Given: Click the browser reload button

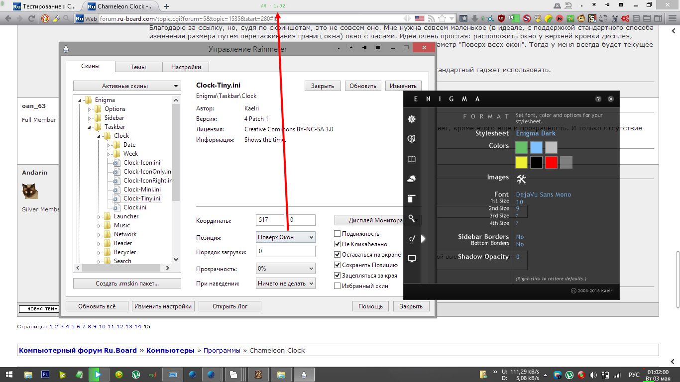Looking at the screenshot, I should pos(32,18).
